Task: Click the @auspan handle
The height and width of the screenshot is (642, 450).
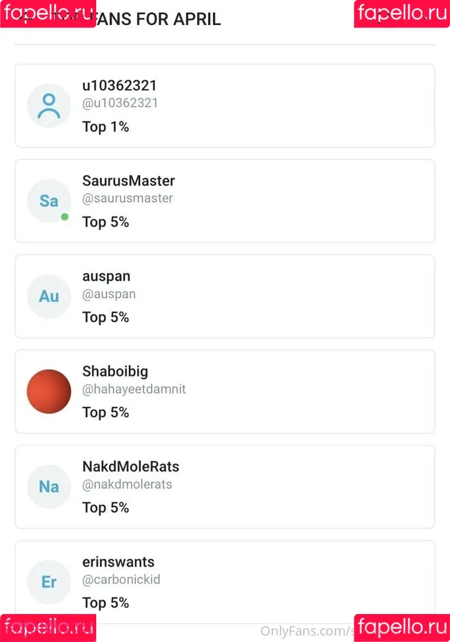Action: (109, 294)
